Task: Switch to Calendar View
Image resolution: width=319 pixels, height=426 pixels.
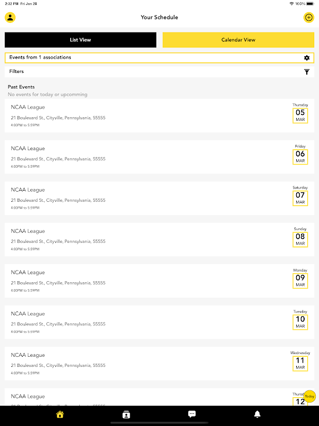Action: [x=238, y=40]
